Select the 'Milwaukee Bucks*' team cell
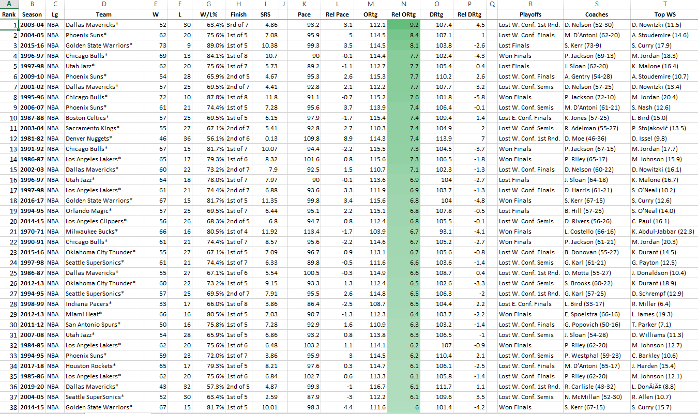698x414 pixels. (103, 232)
